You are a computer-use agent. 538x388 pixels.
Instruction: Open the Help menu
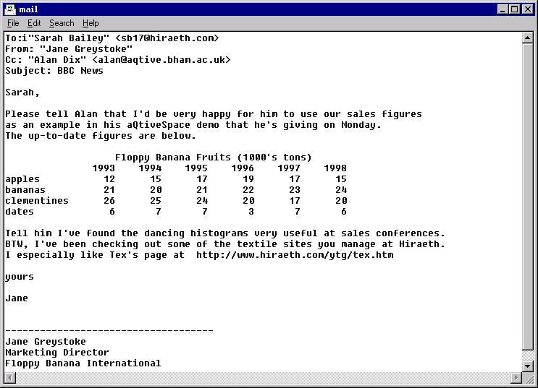point(91,23)
